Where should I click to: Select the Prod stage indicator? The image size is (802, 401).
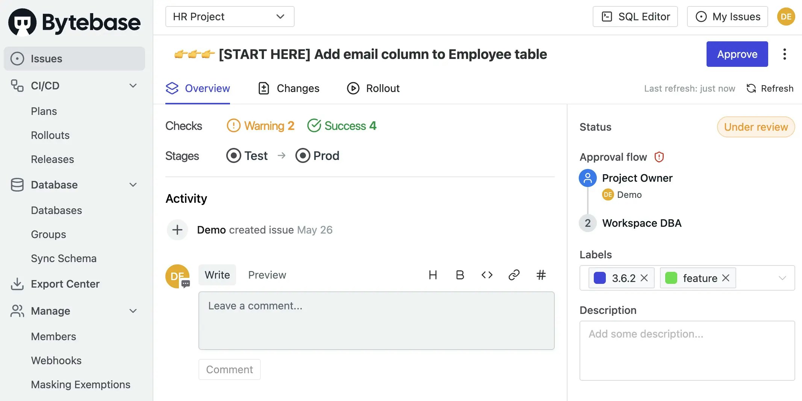pyautogui.click(x=317, y=156)
